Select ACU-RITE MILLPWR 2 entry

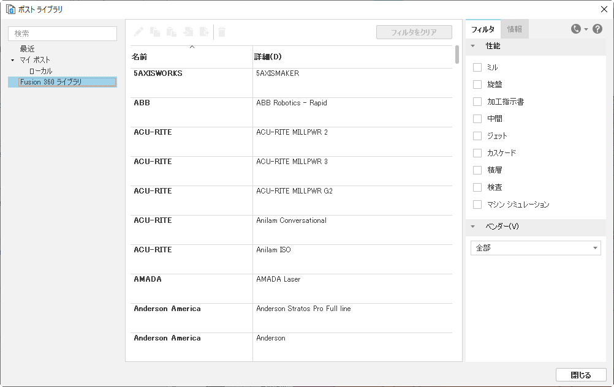tap(292, 132)
